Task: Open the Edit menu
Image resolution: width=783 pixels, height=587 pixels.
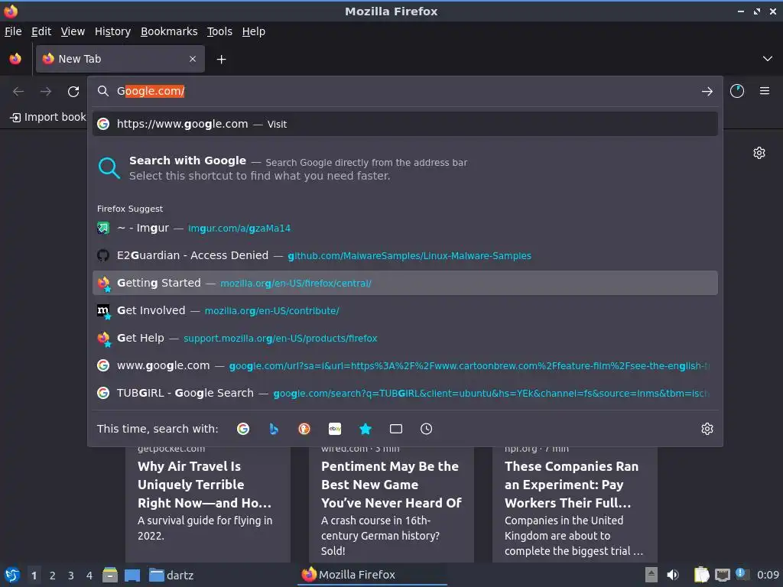Action: 41,31
